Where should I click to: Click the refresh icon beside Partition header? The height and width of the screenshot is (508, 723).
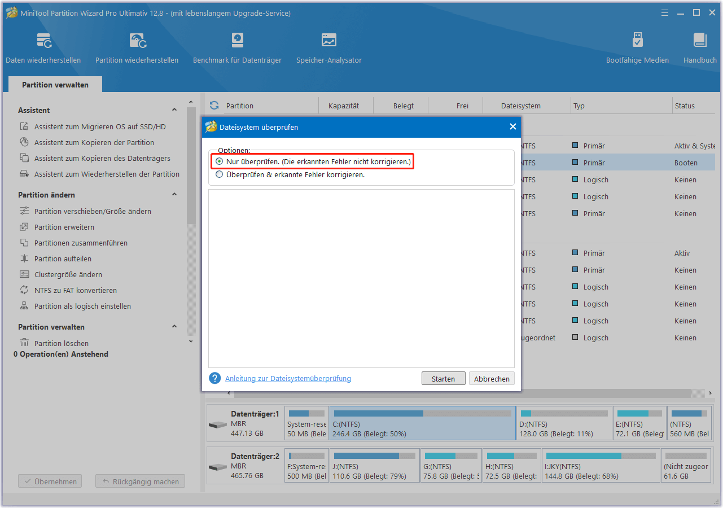(x=214, y=106)
